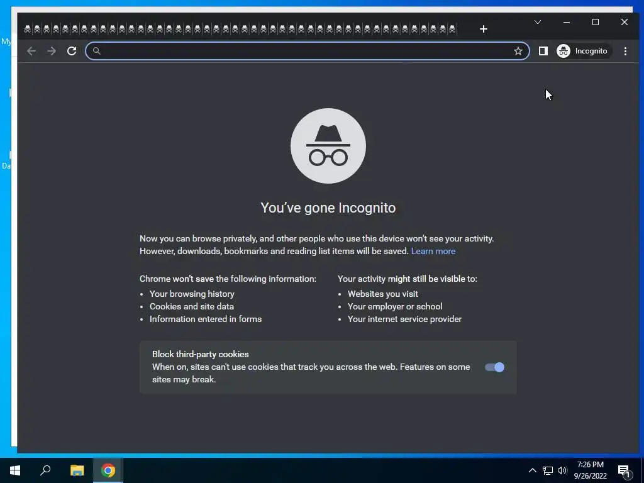Maximize the Chrome Incognito window

click(595, 22)
